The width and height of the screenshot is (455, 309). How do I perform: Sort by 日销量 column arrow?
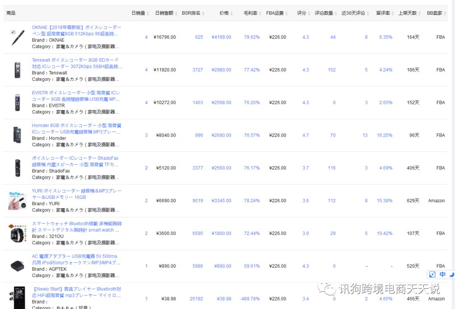tap(148, 13)
